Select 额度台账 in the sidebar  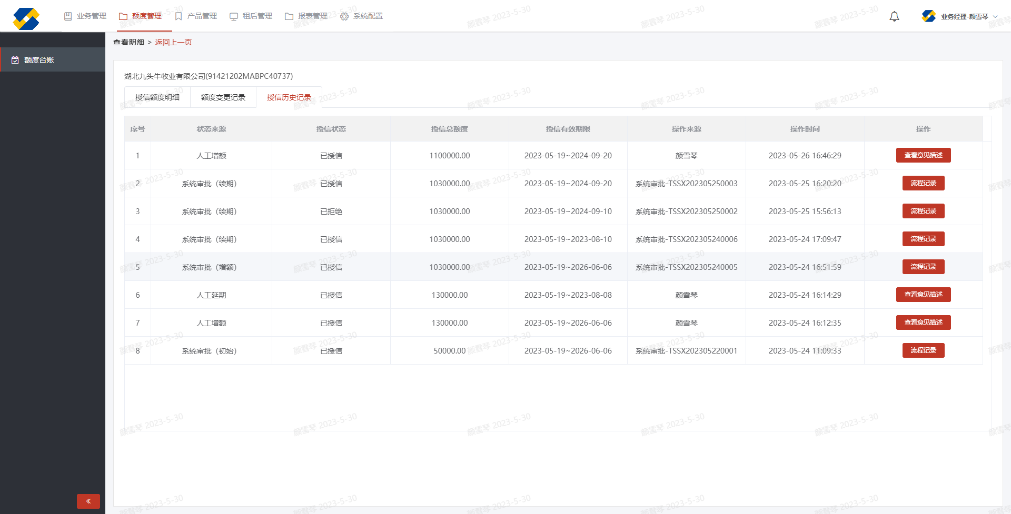pyautogui.click(x=39, y=60)
